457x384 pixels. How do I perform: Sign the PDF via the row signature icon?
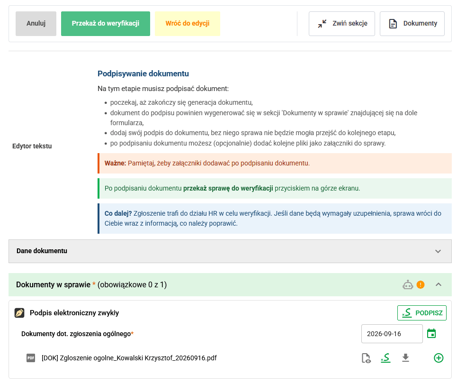(x=385, y=358)
